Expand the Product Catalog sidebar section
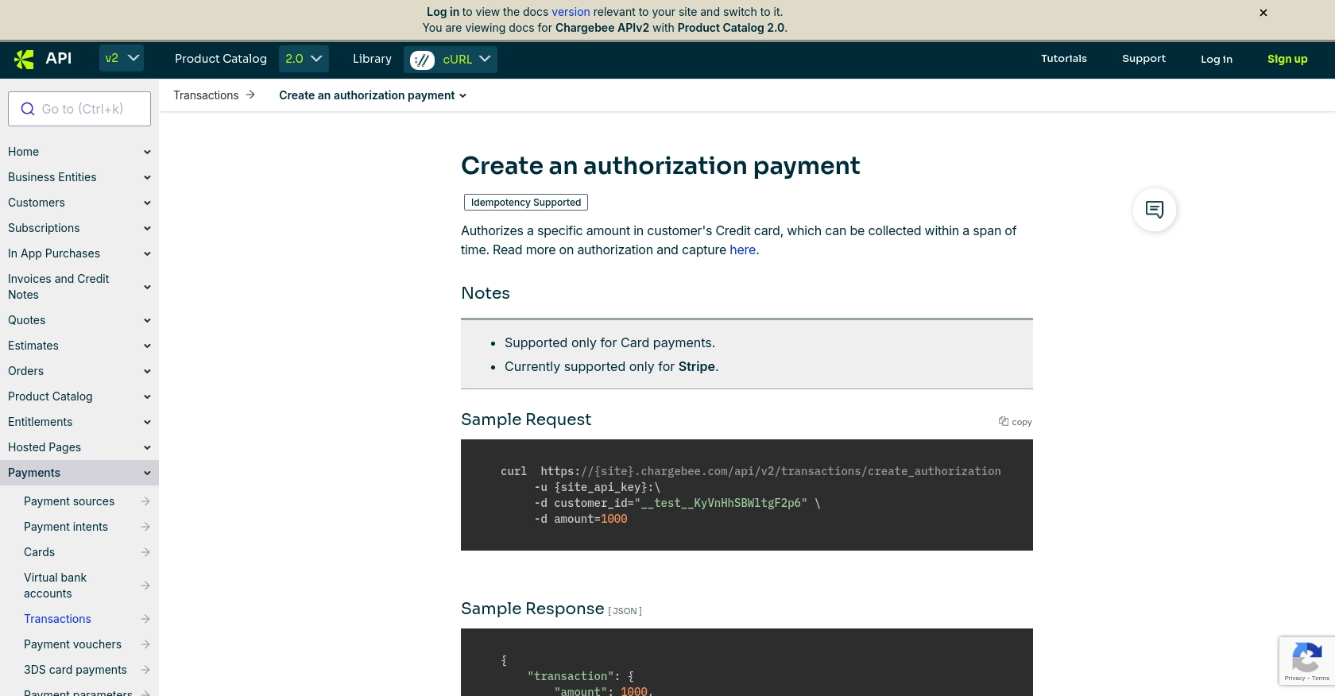 (147, 396)
